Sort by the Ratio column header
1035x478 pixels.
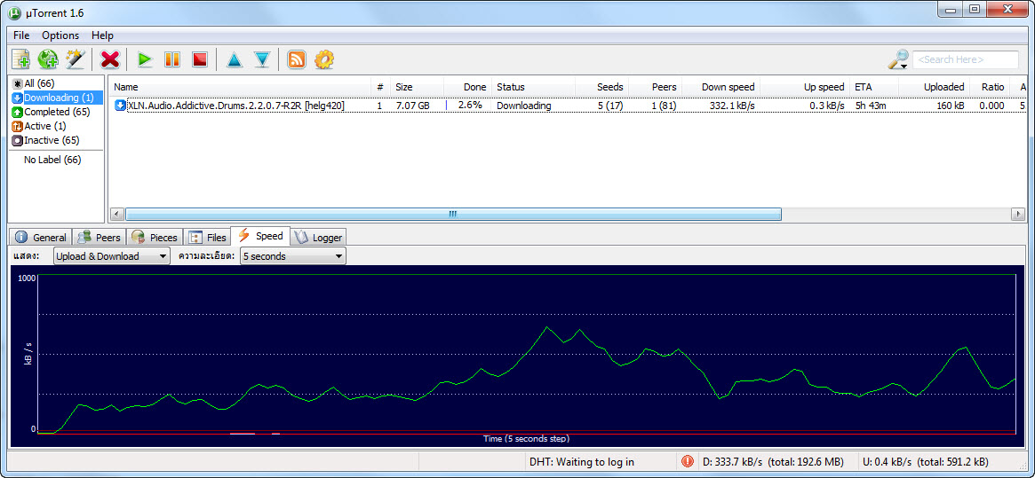tap(989, 87)
